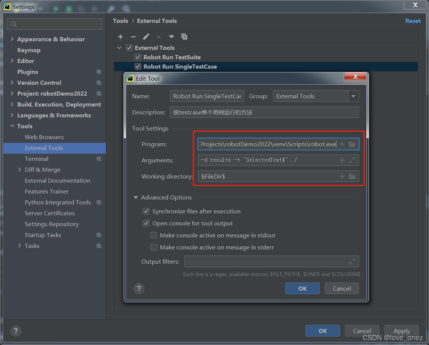The height and width of the screenshot is (345, 429).
Task: Select Keymap in the settings sidebar
Action: [x=28, y=50]
